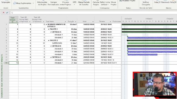Select row header 14
The width and height of the screenshot is (177, 99).
[6, 63]
